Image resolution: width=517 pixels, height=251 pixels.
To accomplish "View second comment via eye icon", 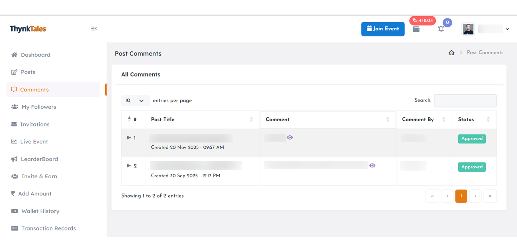I will (372, 166).
